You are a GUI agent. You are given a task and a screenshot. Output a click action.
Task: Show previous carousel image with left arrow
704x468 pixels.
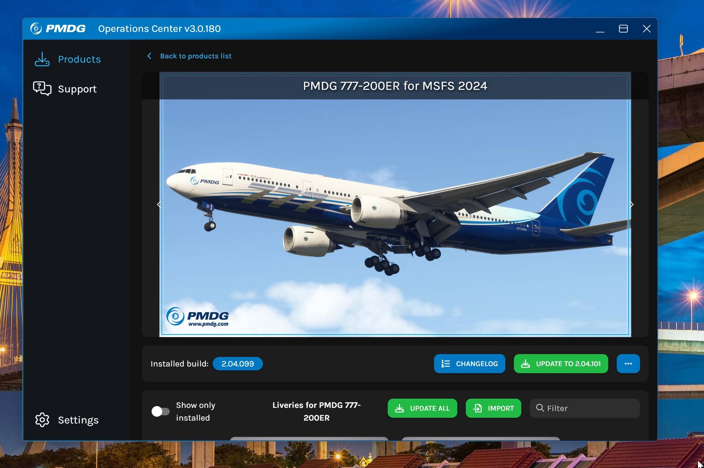pyautogui.click(x=159, y=204)
